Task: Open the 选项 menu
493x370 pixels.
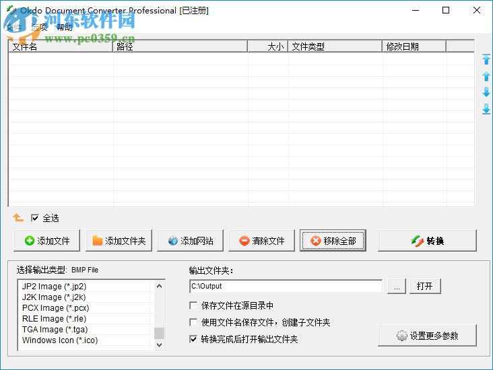Action: (x=39, y=28)
